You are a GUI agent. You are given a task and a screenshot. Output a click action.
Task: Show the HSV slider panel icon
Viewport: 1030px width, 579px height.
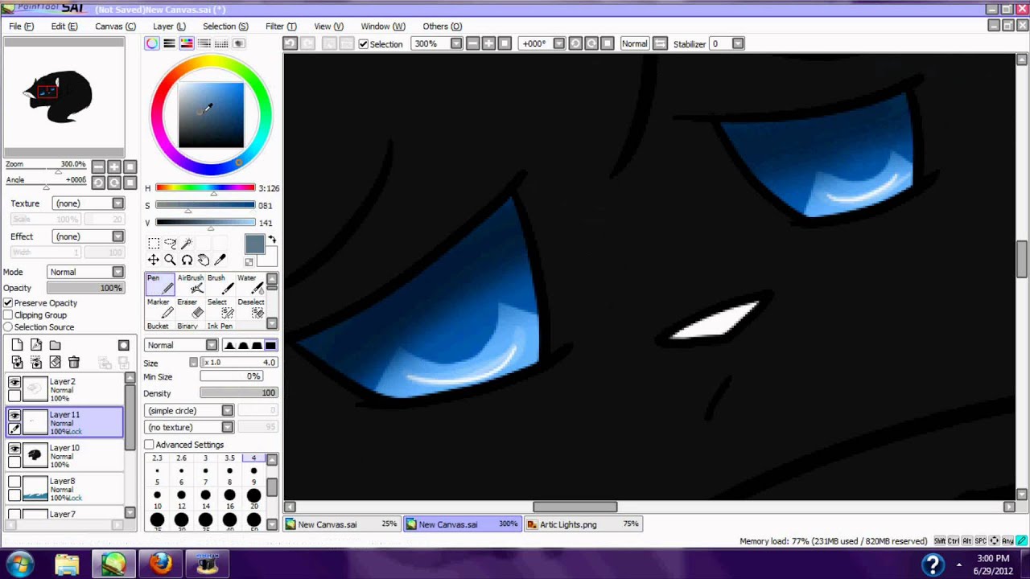(187, 43)
